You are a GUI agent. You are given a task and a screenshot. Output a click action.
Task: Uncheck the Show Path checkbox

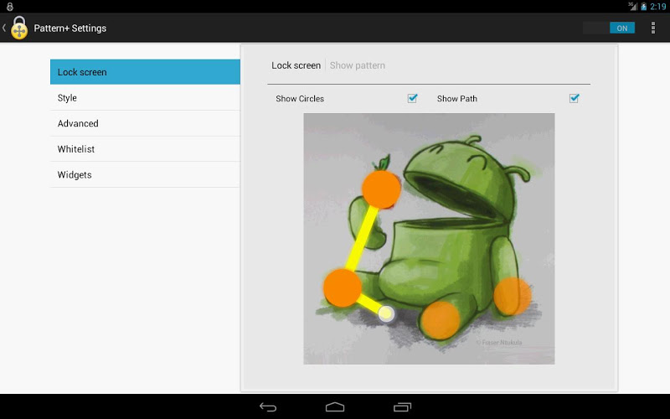pyautogui.click(x=575, y=98)
